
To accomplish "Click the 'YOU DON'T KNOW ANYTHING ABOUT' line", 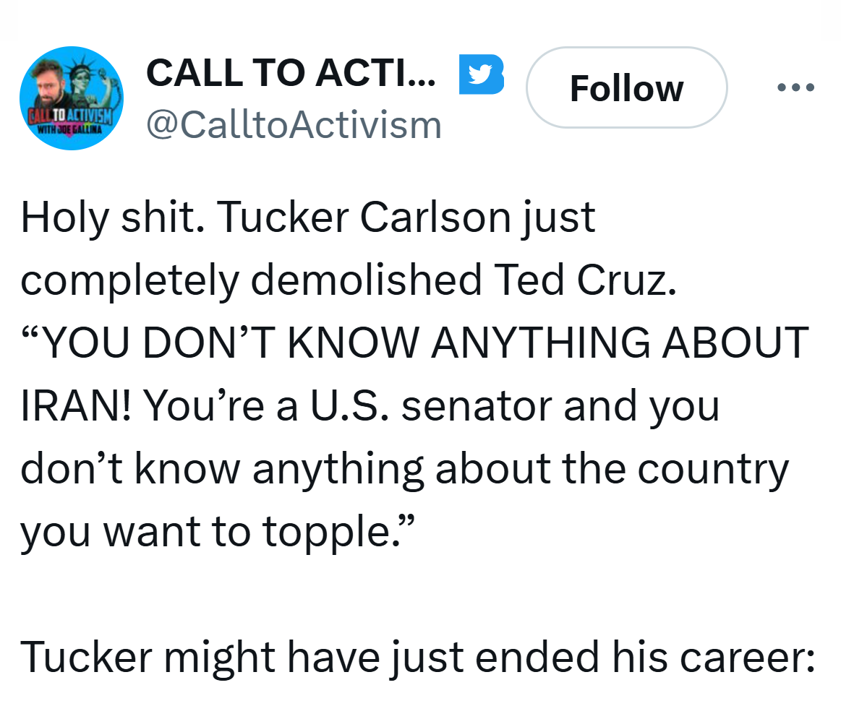I will click(x=414, y=343).
